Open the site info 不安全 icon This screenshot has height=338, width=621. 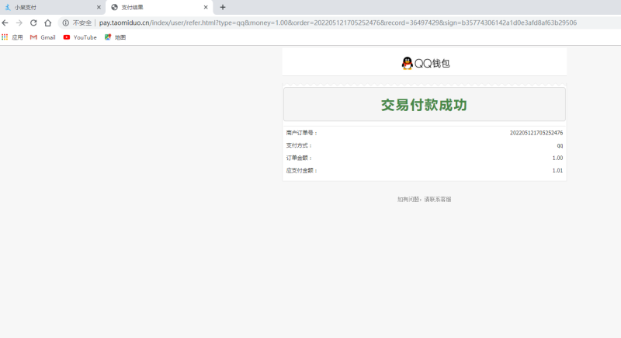pos(66,23)
